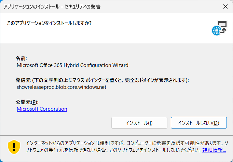Screen dimensions: 233x162
Task: Click the yellow warning shield icon
Action: 14,147
